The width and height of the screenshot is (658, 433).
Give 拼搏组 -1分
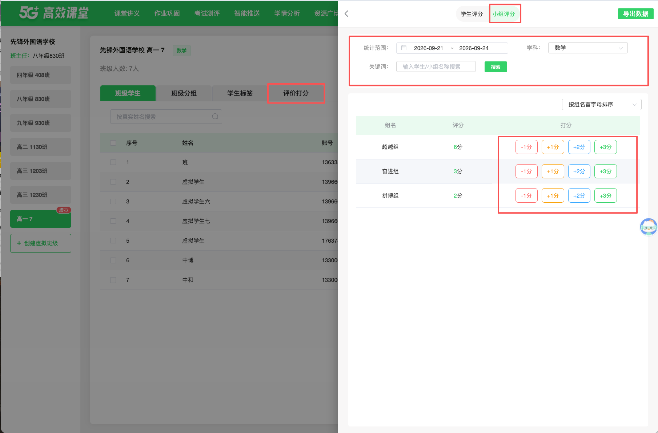(x=526, y=196)
